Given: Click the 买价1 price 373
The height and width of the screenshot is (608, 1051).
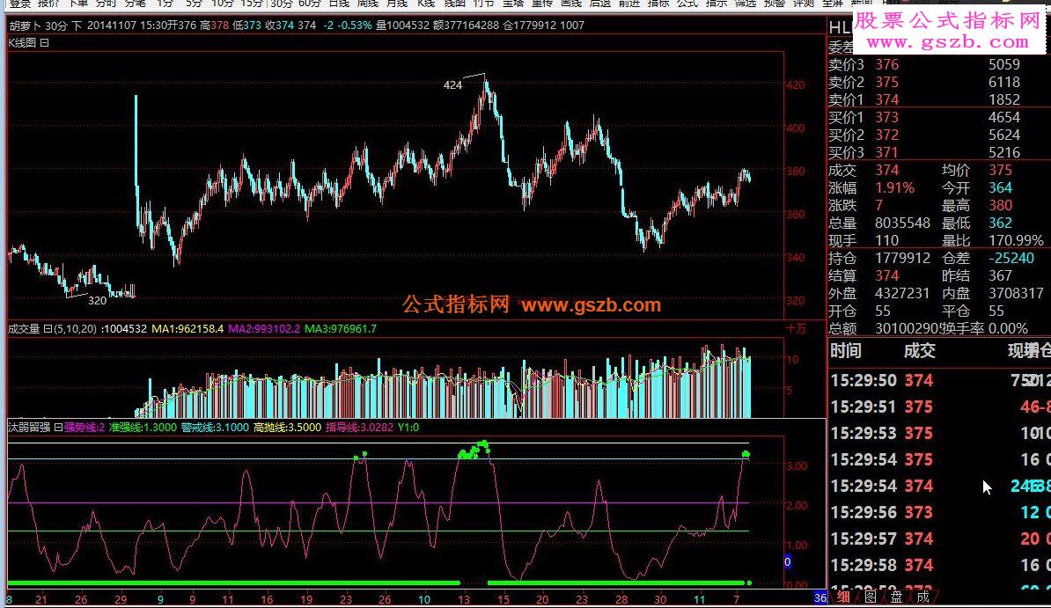Looking at the screenshot, I should [x=886, y=118].
